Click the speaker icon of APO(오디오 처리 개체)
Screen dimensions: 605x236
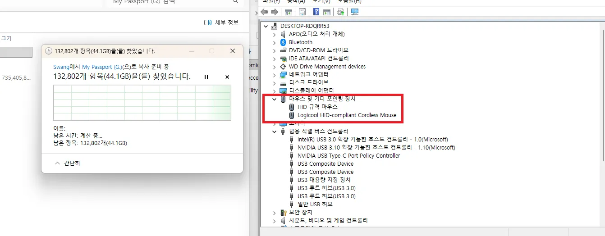point(283,34)
